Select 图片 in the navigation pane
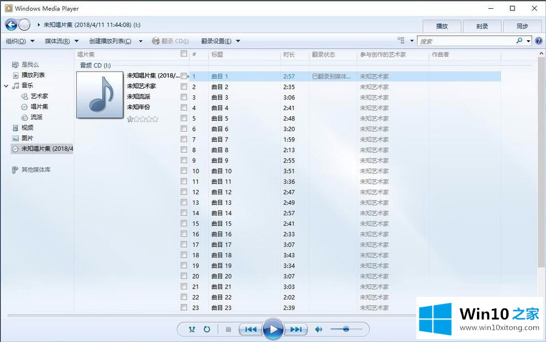 tap(23, 138)
